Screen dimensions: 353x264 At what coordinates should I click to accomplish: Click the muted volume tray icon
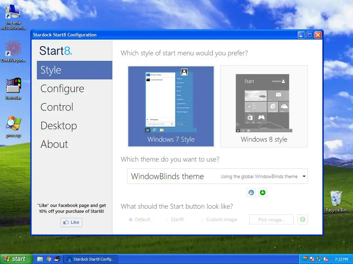click(x=325, y=259)
